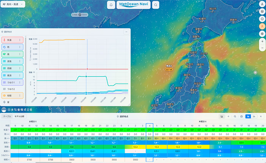This screenshot has height=163, width=266.
Task: Click the location pin marker east of Sendai
Action: click(255, 73)
